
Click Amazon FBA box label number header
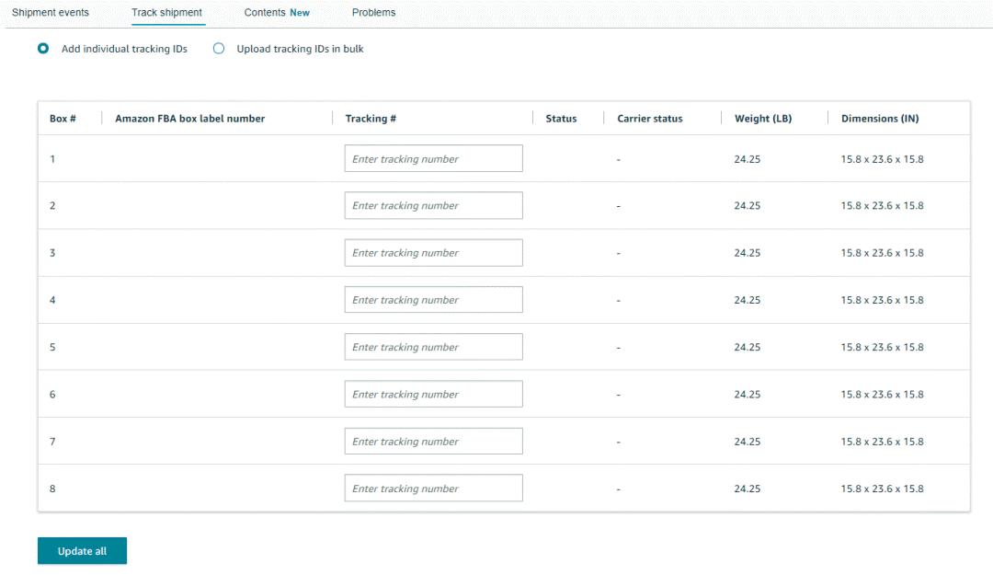189,119
